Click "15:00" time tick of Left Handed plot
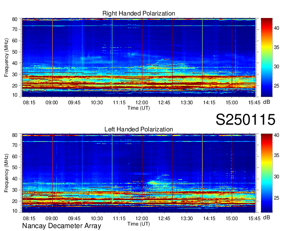This screenshot has width=284, height=231. click(x=232, y=218)
